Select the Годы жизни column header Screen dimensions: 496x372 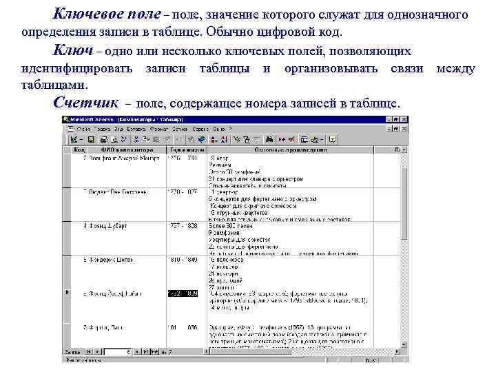187,150
